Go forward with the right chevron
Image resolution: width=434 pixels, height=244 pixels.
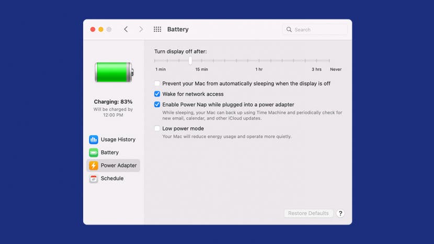click(x=141, y=29)
